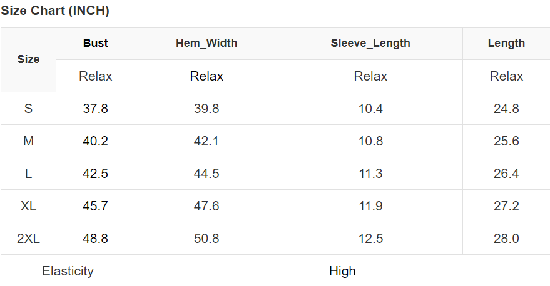Image resolution: width=550 pixels, height=286 pixels.
Task: Select the size S row label
Action: [28, 109]
